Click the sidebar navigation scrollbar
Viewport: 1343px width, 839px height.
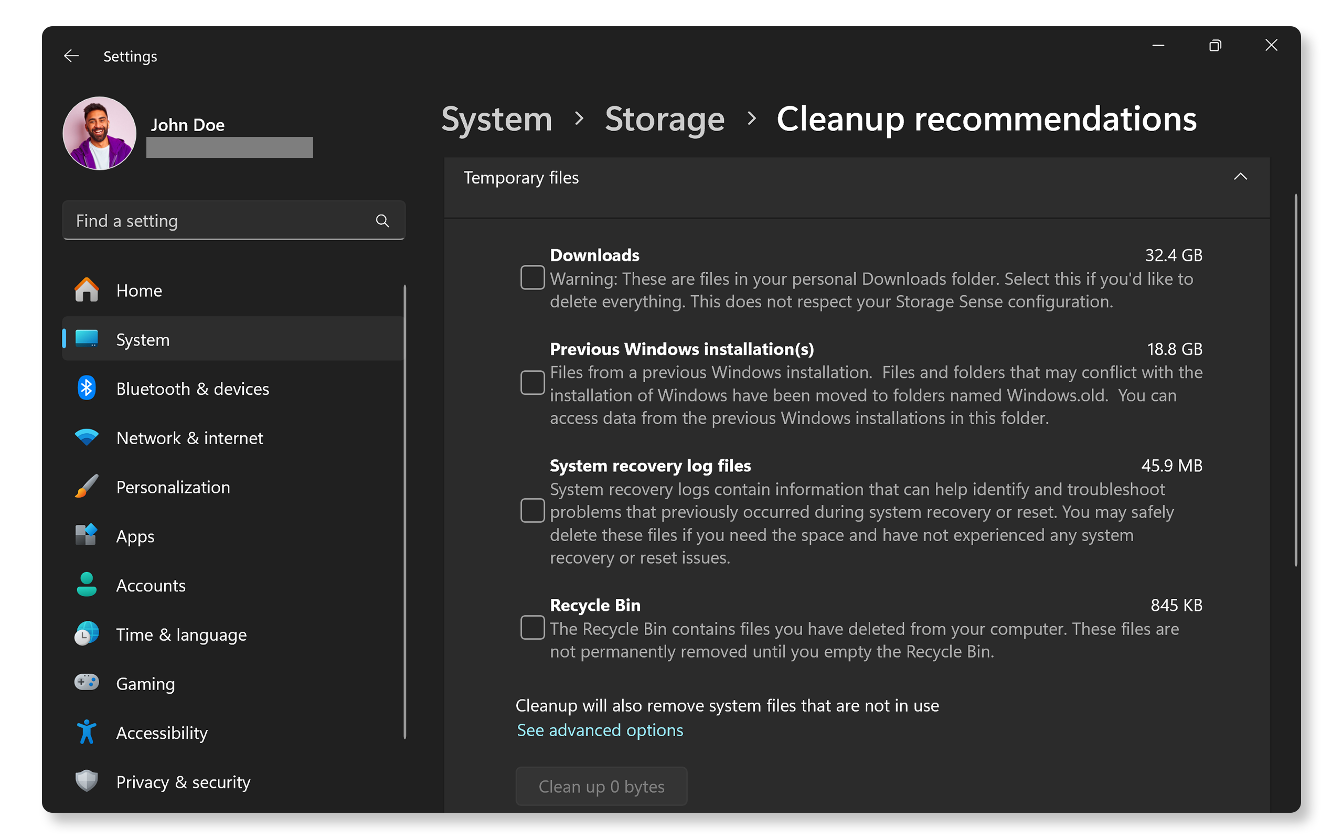(405, 512)
